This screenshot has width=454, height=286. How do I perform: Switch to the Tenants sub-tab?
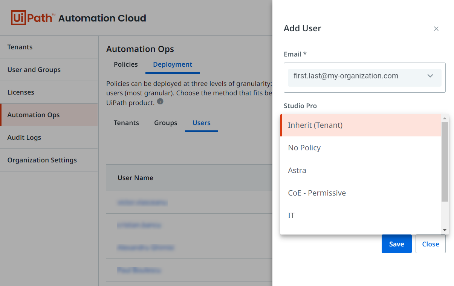[126, 123]
